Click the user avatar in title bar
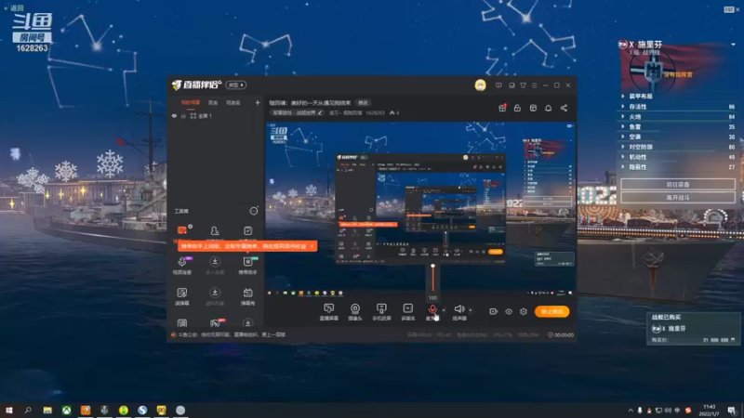744x418 pixels. pyautogui.click(x=480, y=85)
